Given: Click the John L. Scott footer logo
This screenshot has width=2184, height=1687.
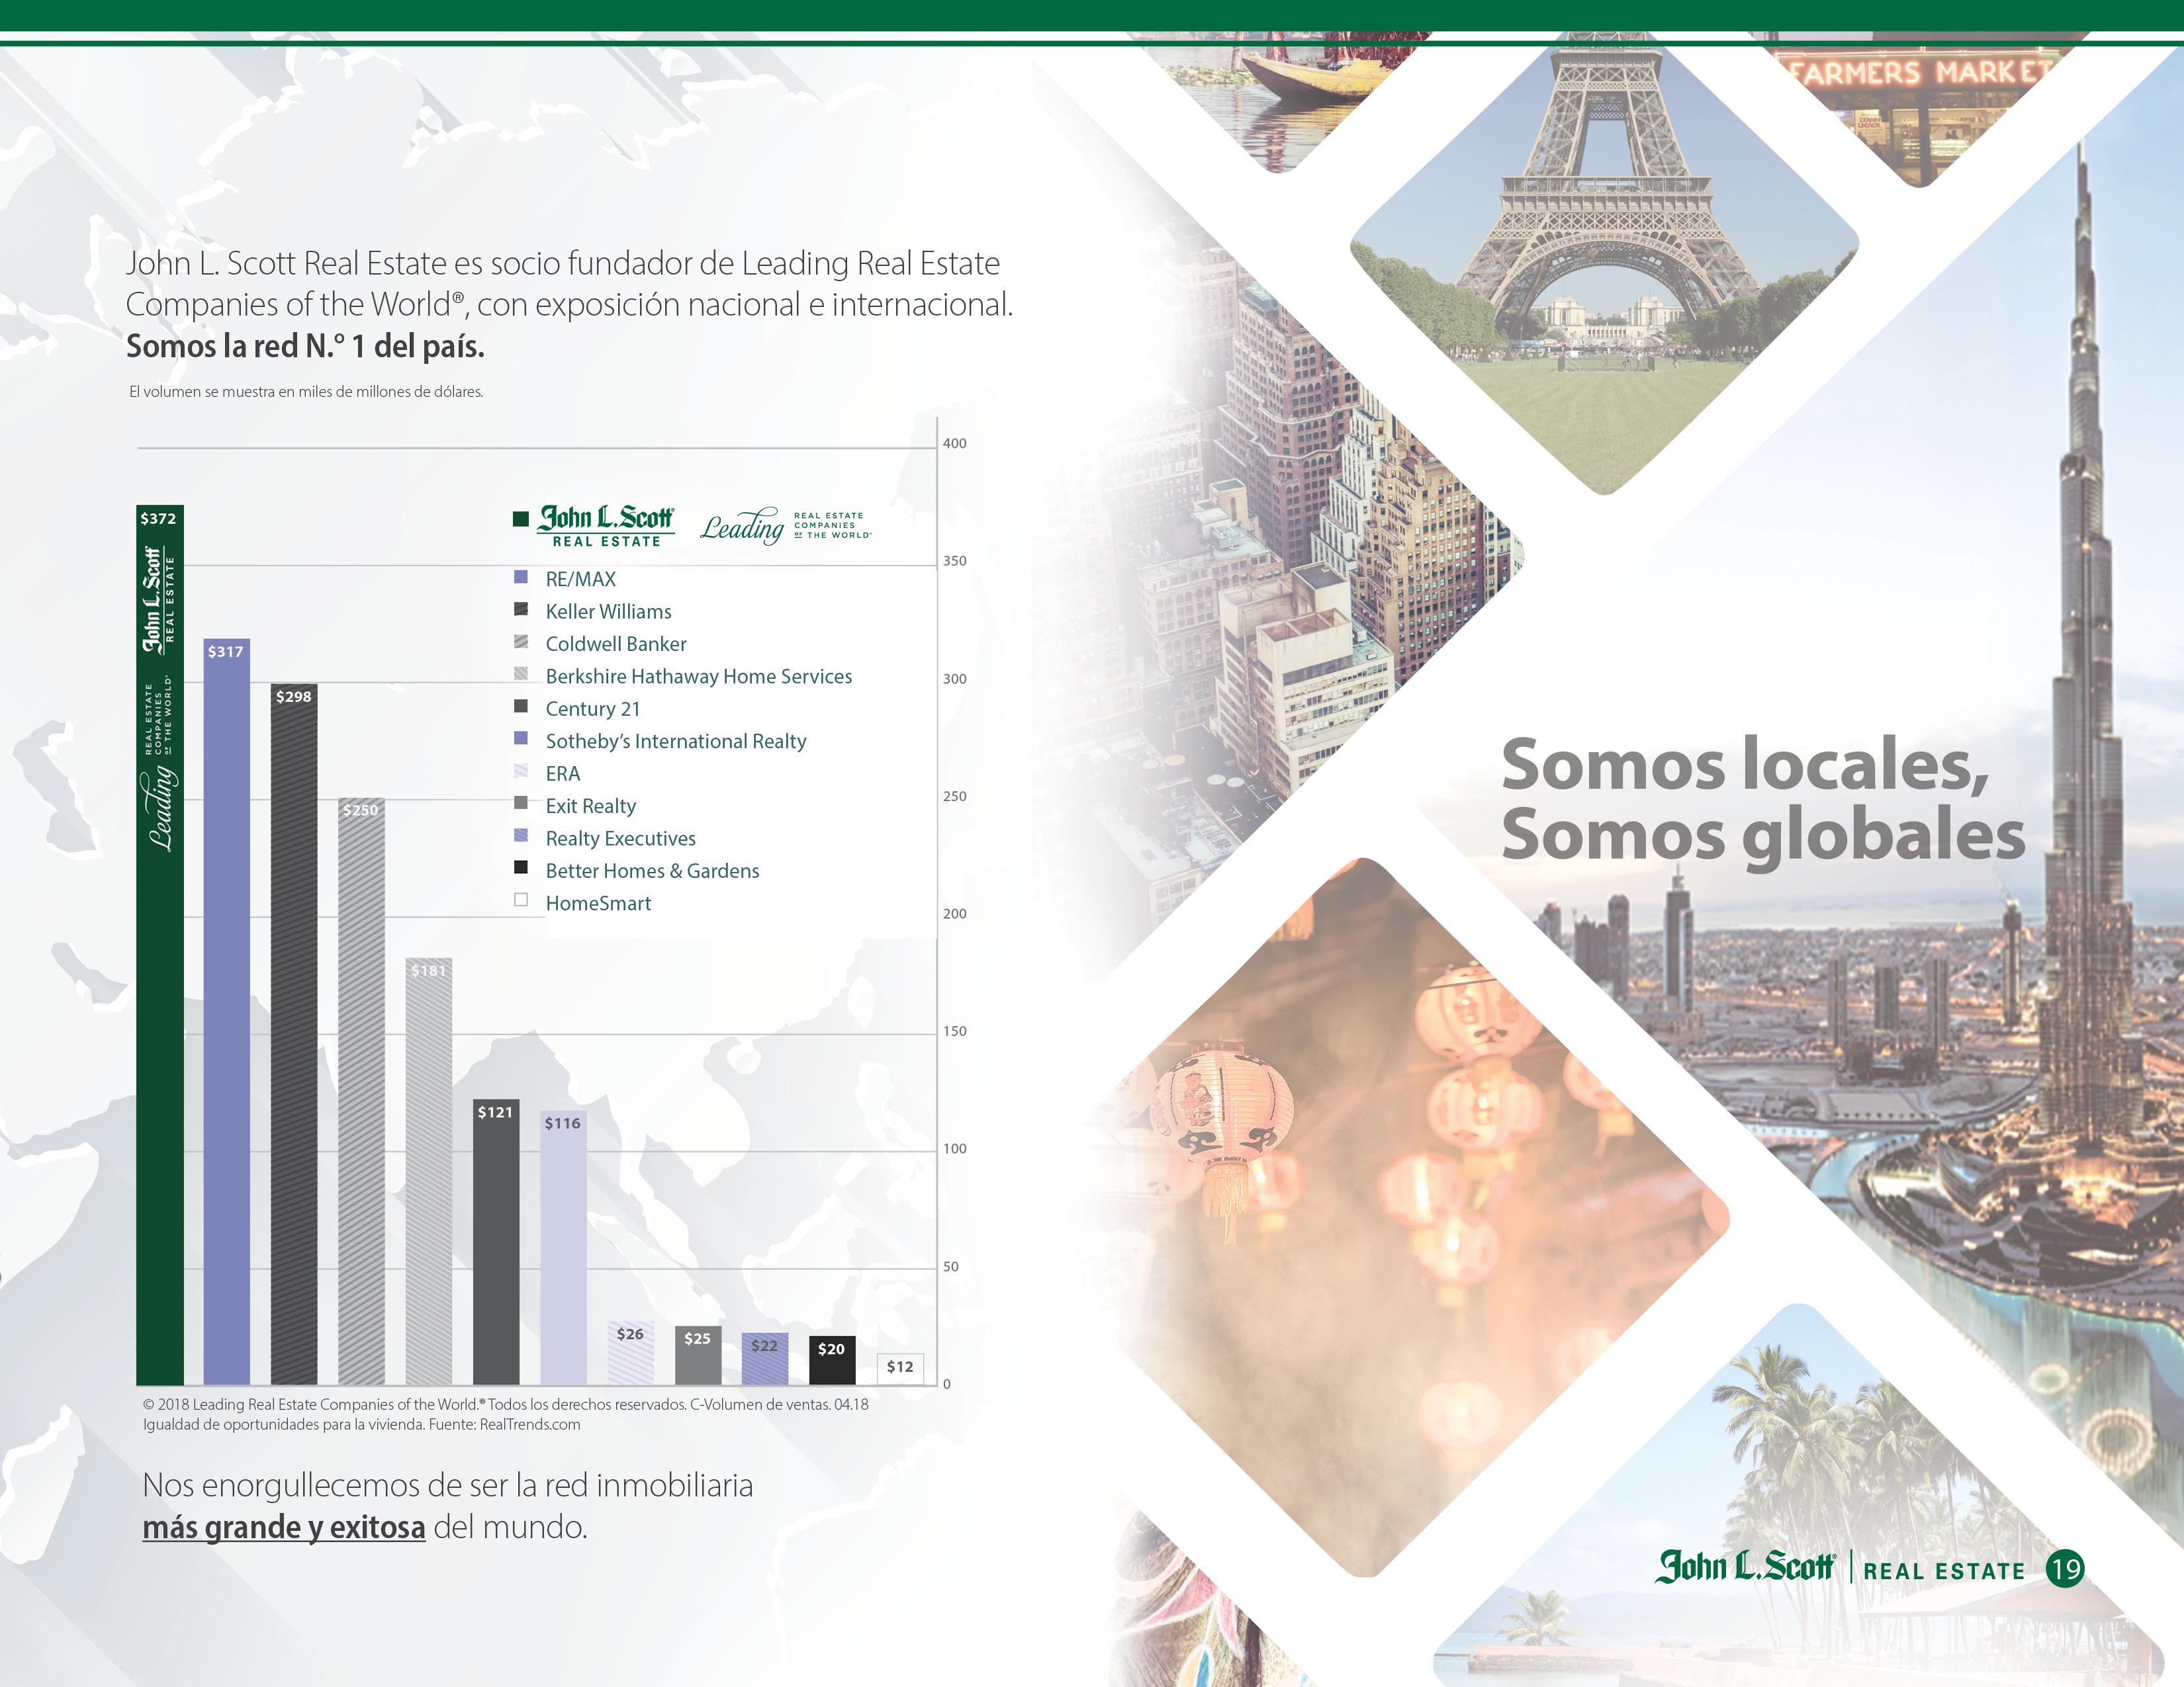Looking at the screenshot, I should click(x=1744, y=1567).
